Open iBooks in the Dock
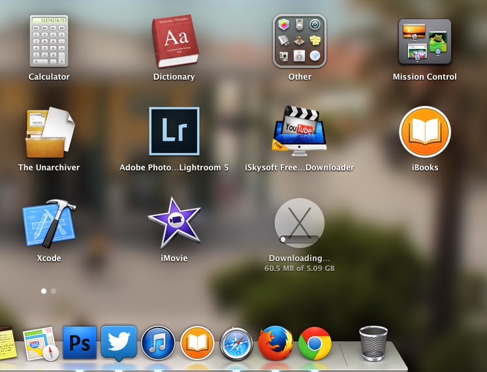 coord(197,343)
